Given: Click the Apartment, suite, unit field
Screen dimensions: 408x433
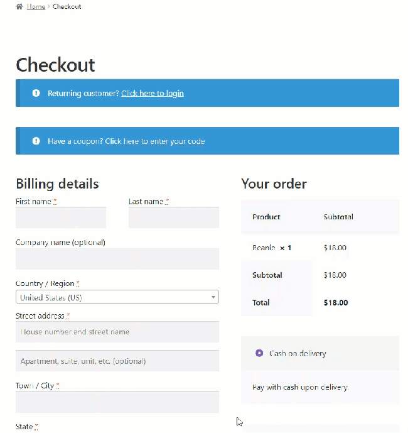Looking at the screenshot, I should tap(117, 361).
